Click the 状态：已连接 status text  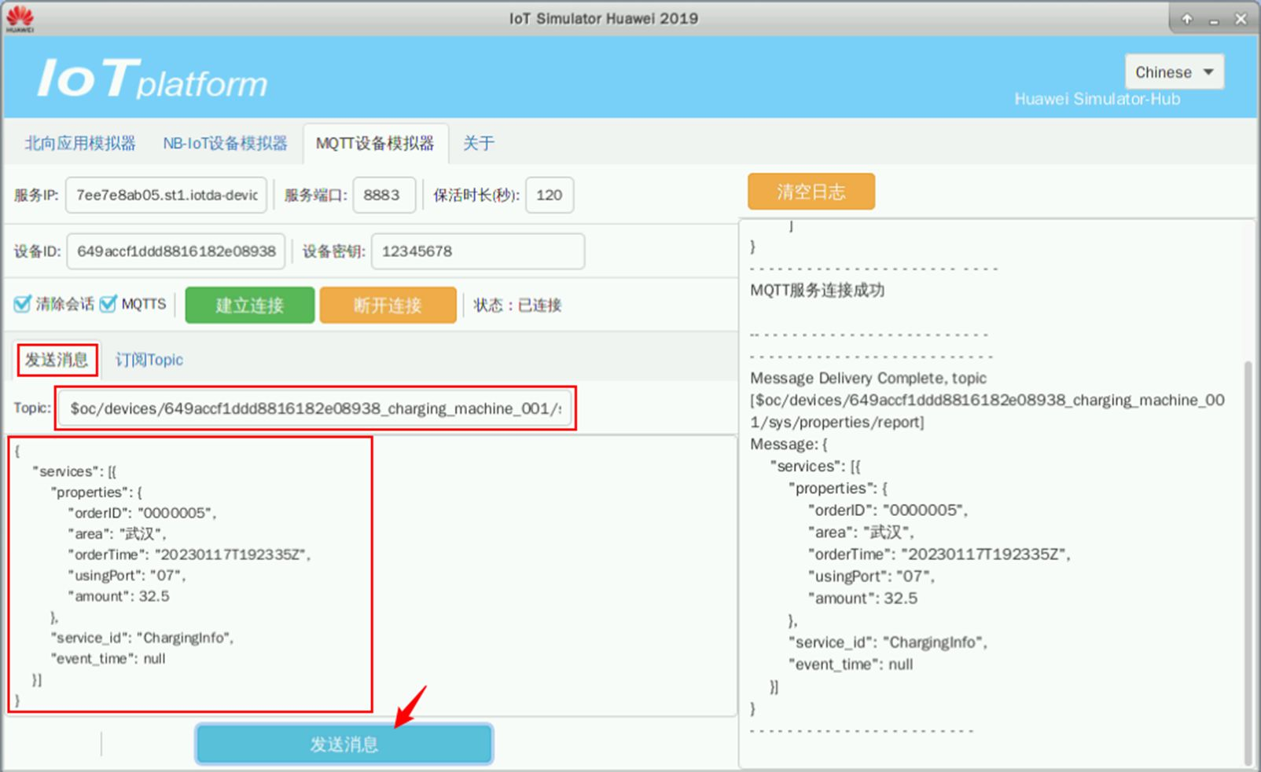(517, 305)
